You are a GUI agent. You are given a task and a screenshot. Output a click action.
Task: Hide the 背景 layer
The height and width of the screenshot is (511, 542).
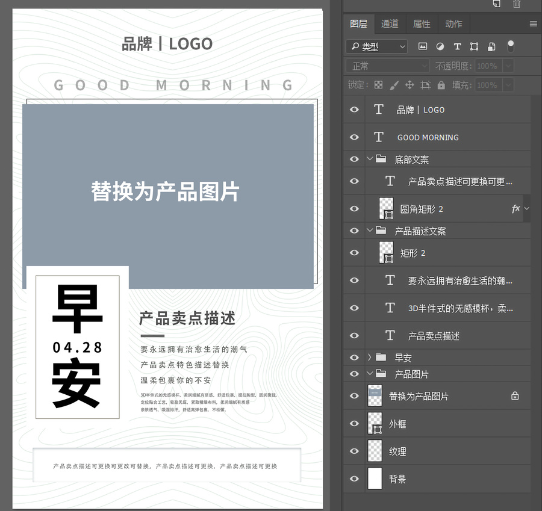coord(354,478)
